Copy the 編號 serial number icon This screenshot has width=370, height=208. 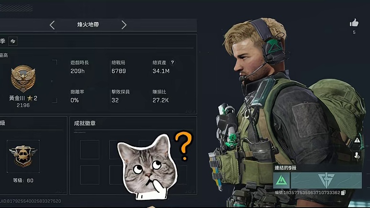click(344, 193)
